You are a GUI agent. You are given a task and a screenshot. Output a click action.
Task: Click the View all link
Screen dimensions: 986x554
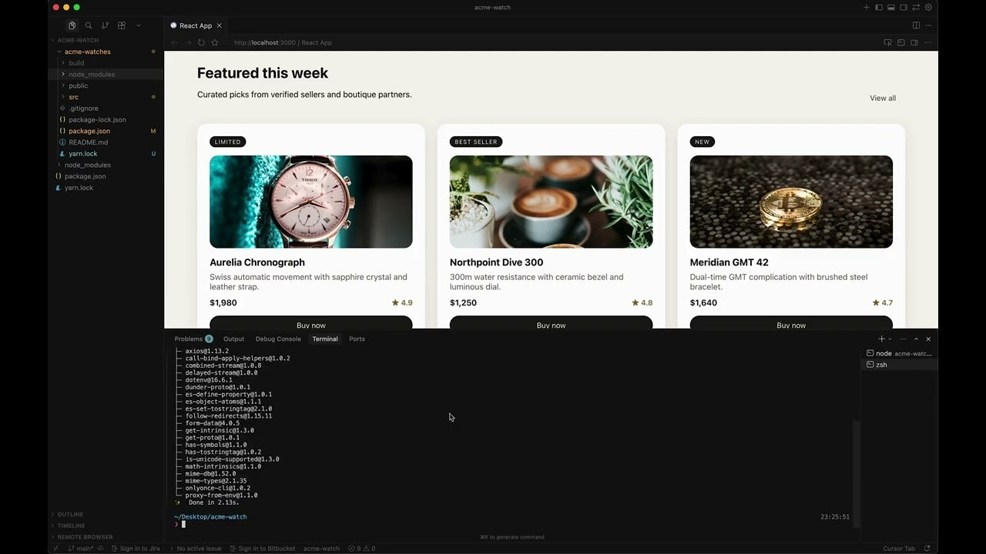882,98
